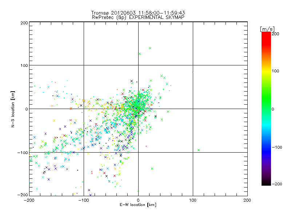The image size is (291, 218).
Task: Click the subtitle 'RwPretec (8p) EXPERIMENTAL SKYMAP'
Action: pyautogui.click(x=138, y=17)
